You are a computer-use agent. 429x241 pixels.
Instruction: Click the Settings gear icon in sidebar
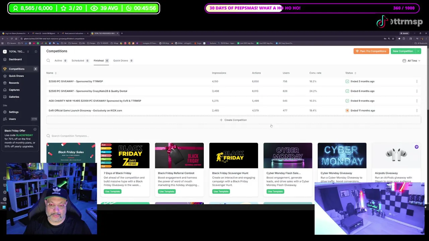(x=5, y=112)
